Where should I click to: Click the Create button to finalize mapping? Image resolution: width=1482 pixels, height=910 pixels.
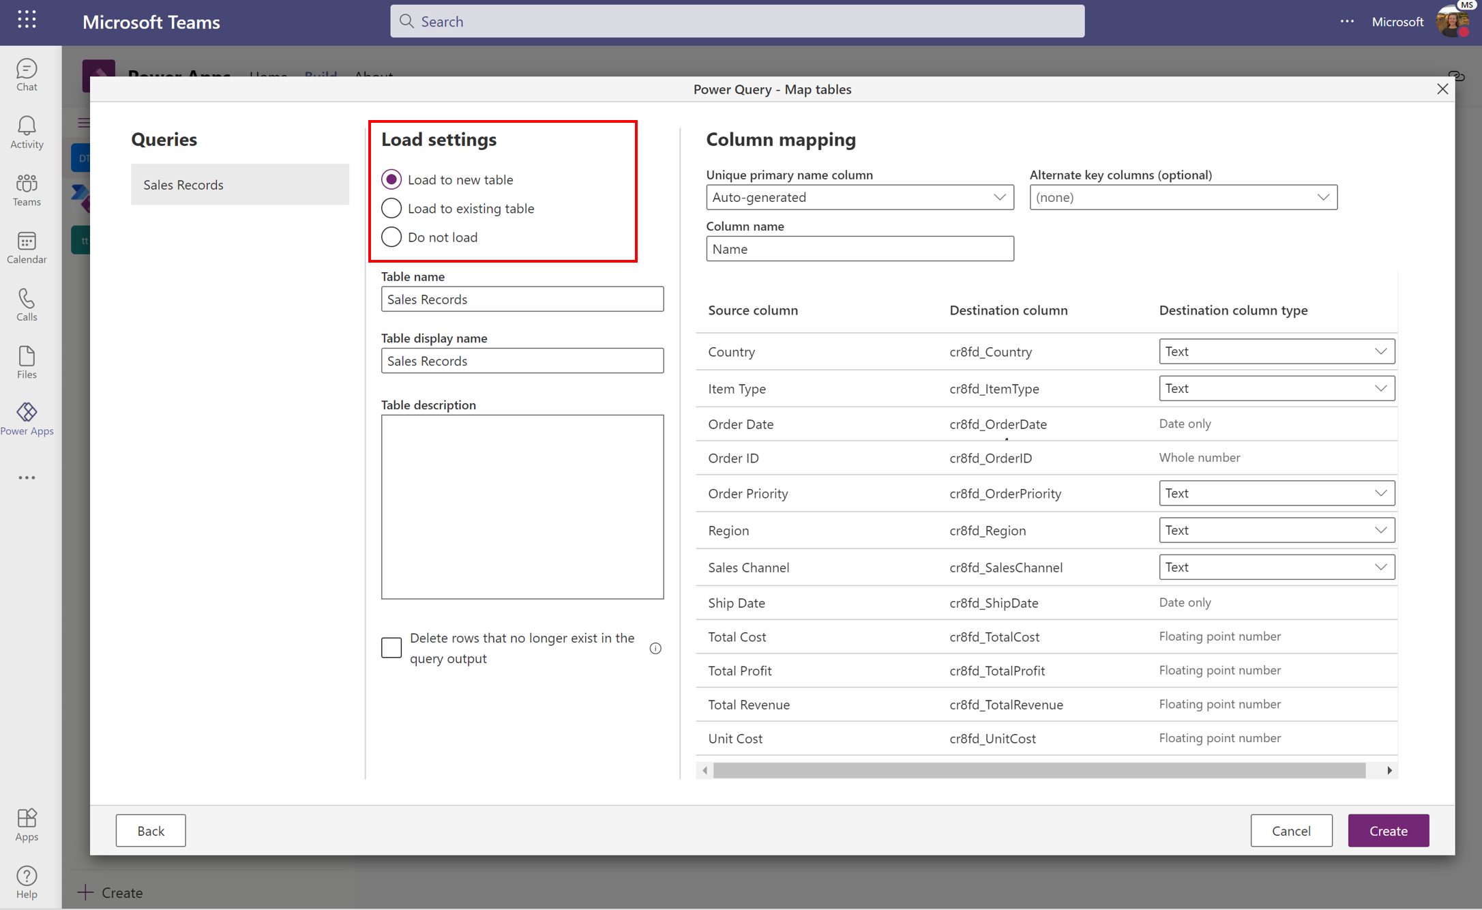tap(1389, 831)
